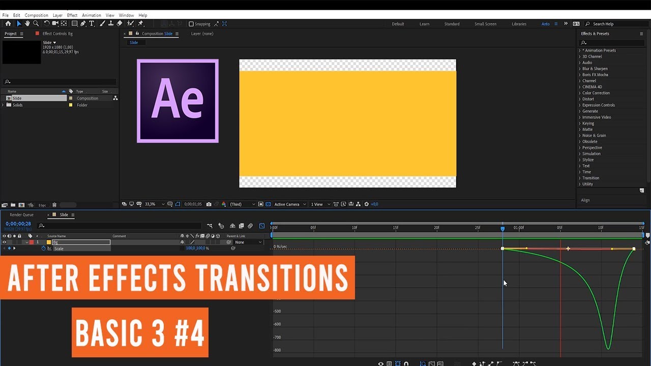Open the Active Camera dropdown
The height and width of the screenshot is (366, 651).
coord(290,204)
